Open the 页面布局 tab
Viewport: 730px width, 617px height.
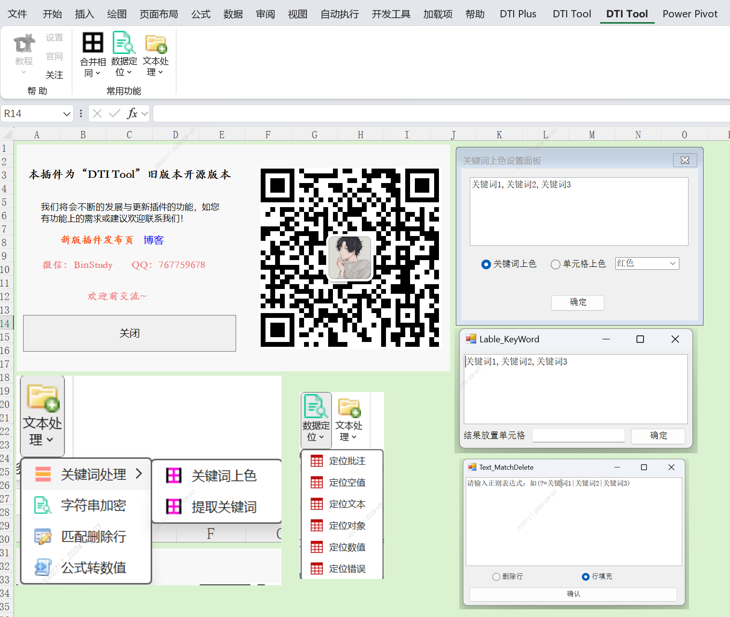click(x=159, y=14)
